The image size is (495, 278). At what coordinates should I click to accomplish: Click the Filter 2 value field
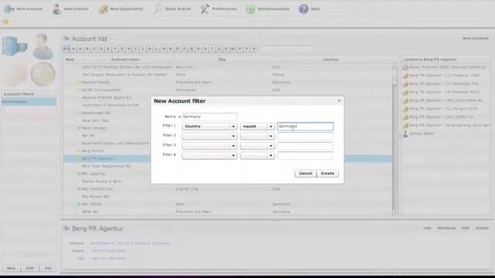pyautogui.click(x=306, y=136)
